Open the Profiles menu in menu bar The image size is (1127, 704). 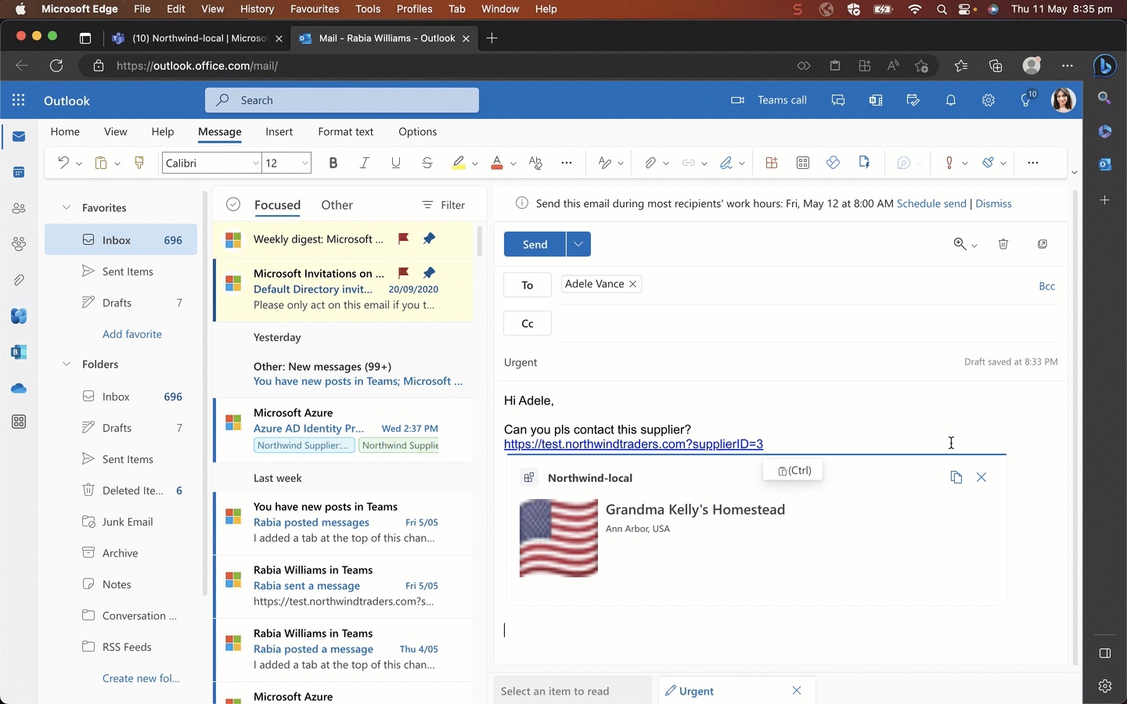point(415,9)
